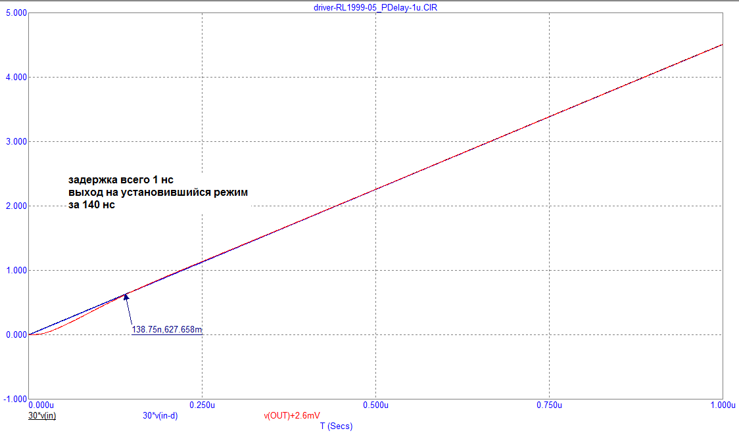Click the 1.000u x-axis label
Viewport: 739px width, 433px height.
coord(723,405)
